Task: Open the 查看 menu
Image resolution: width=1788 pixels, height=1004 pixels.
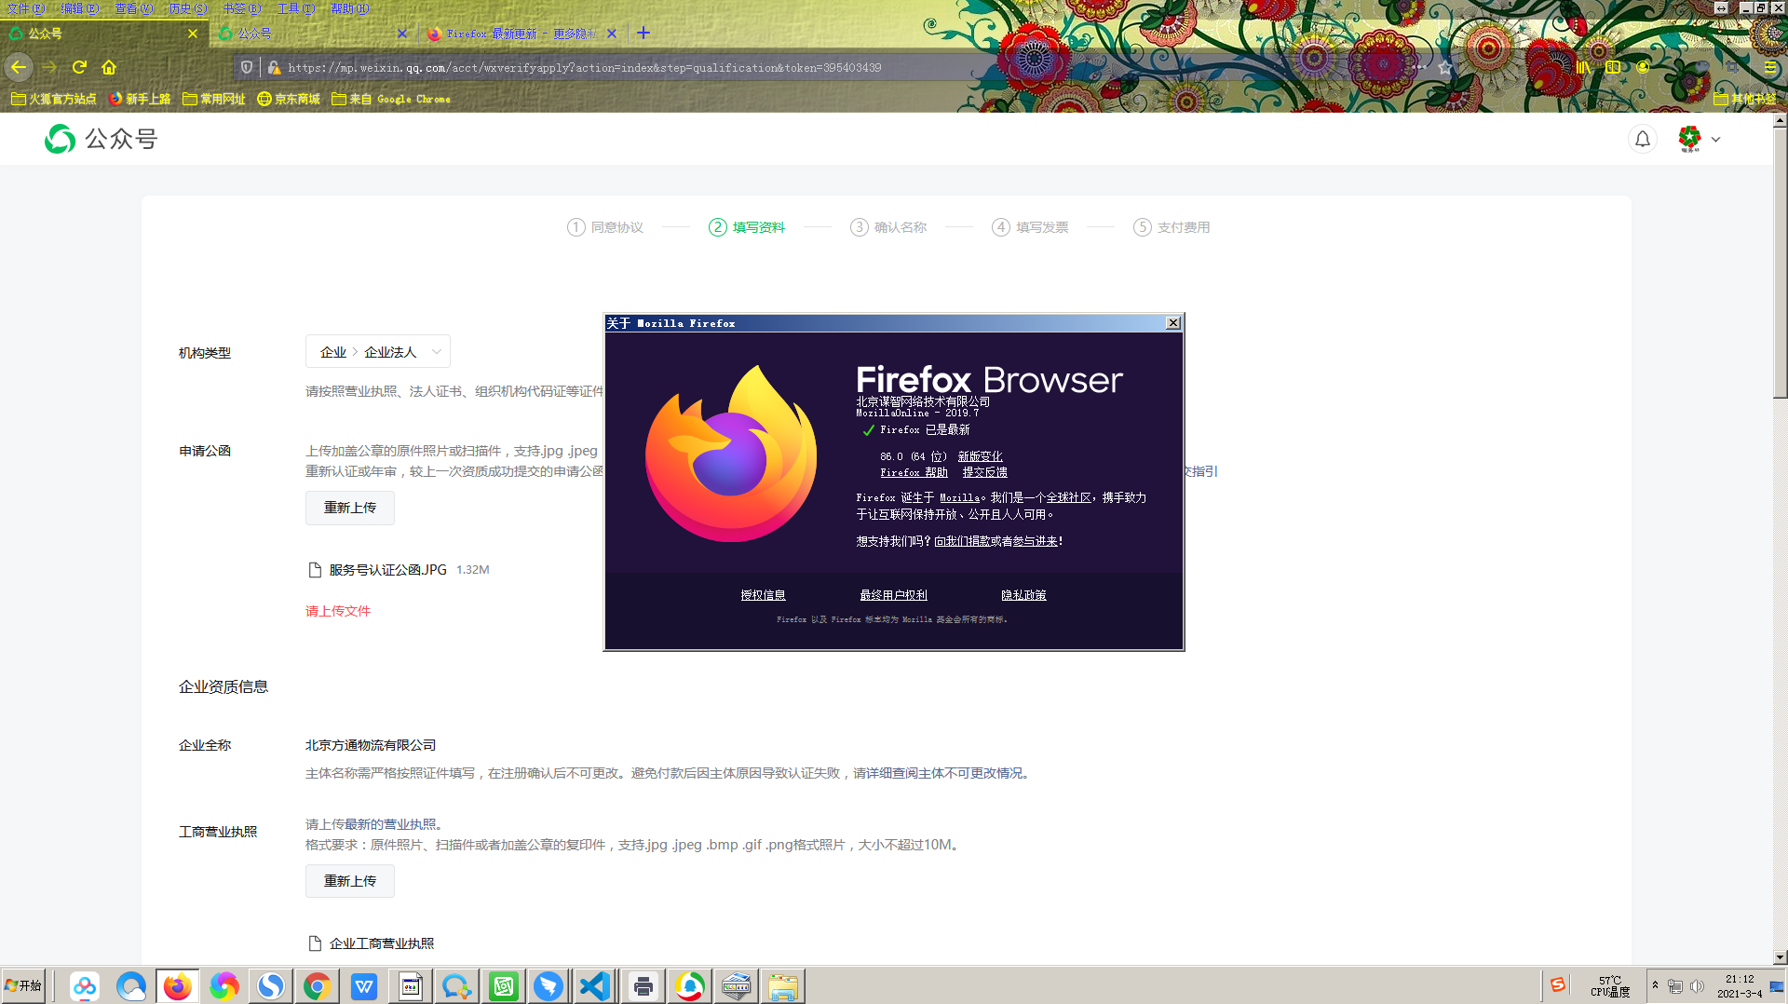Action: [133, 8]
